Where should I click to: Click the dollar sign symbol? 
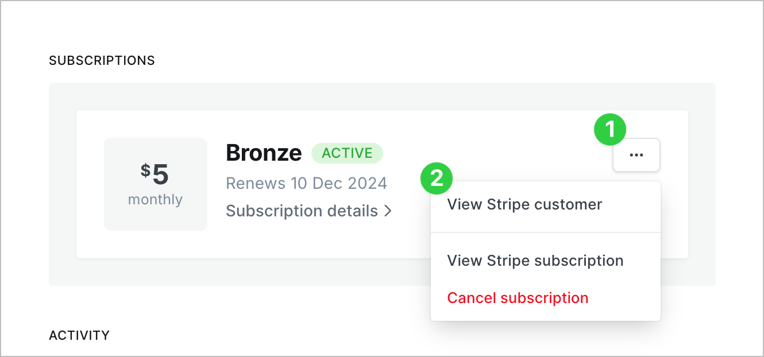(145, 170)
